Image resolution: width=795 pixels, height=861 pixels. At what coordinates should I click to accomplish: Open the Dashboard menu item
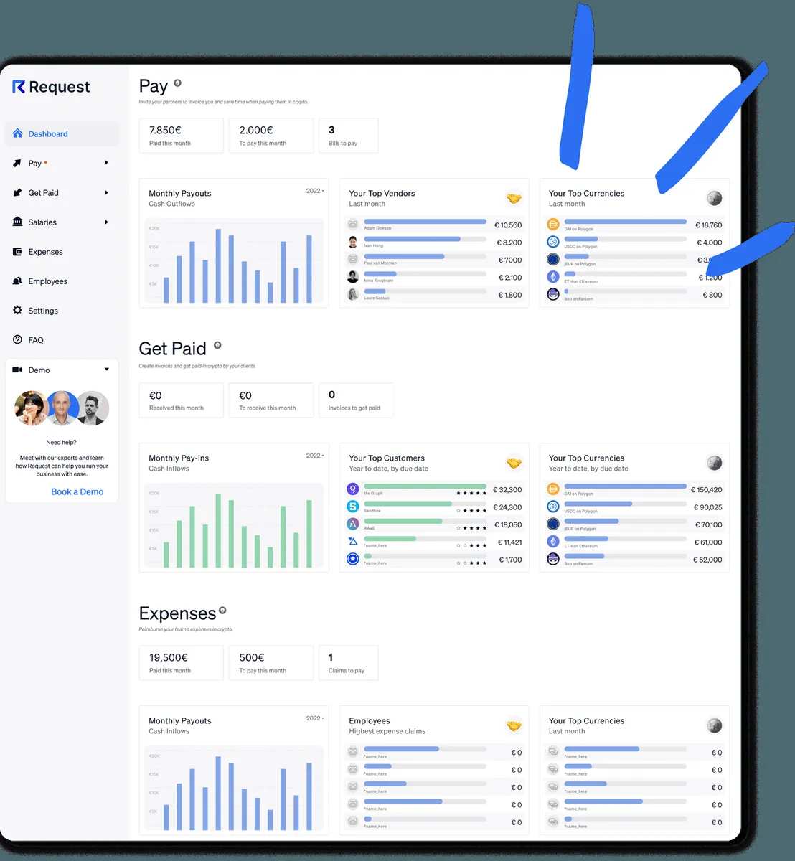pos(62,133)
